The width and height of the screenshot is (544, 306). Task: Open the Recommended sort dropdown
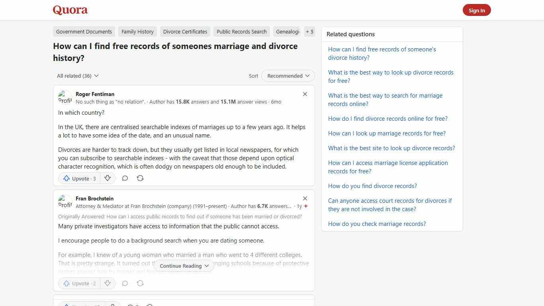click(288, 76)
